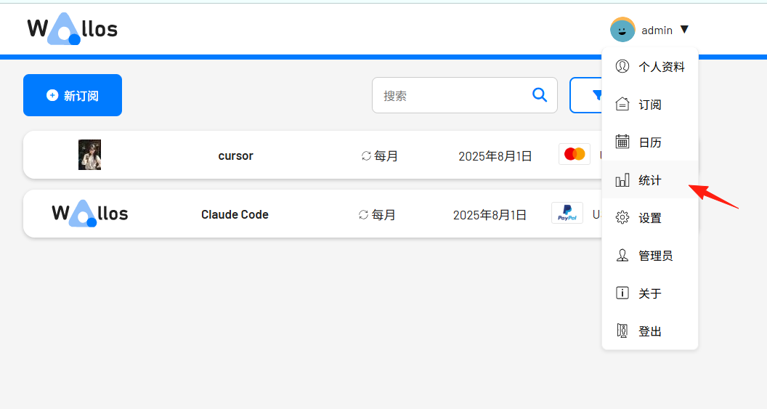Click the Mastercard payment icon on cursor row

coord(575,154)
